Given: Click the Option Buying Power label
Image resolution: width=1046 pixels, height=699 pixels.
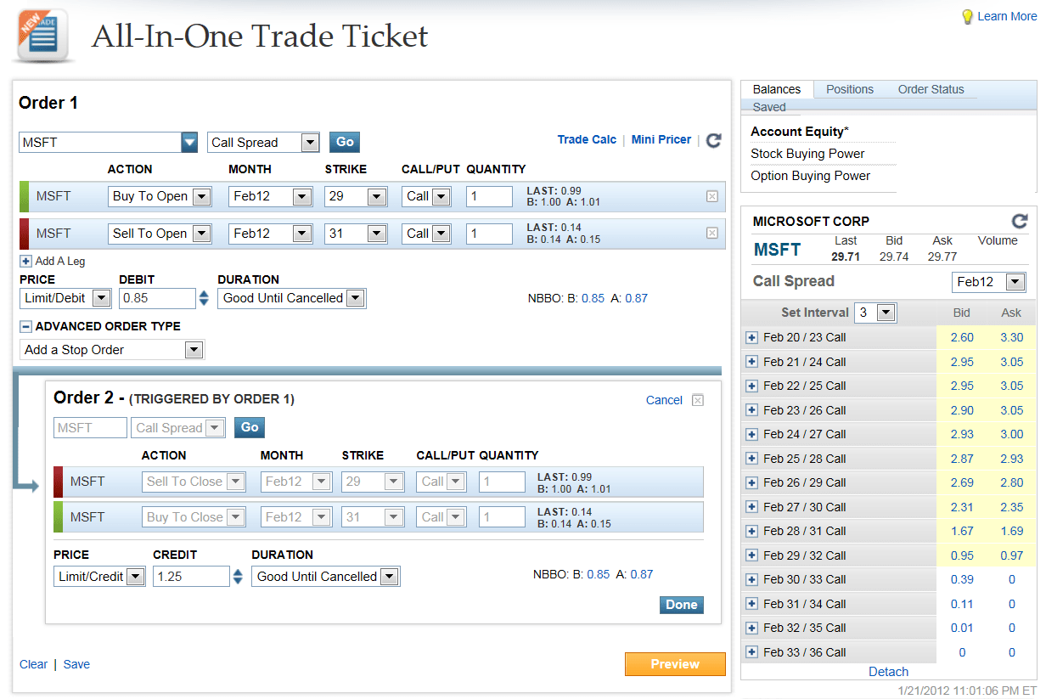Looking at the screenshot, I should pyautogui.click(x=810, y=176).
